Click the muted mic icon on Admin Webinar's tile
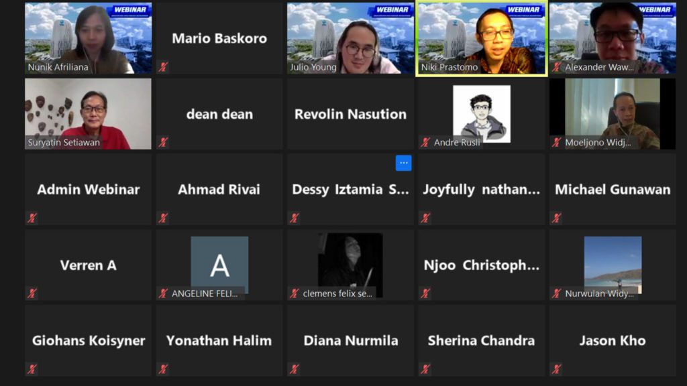This screenshot has width=687, height=386. tap(32, 218)
